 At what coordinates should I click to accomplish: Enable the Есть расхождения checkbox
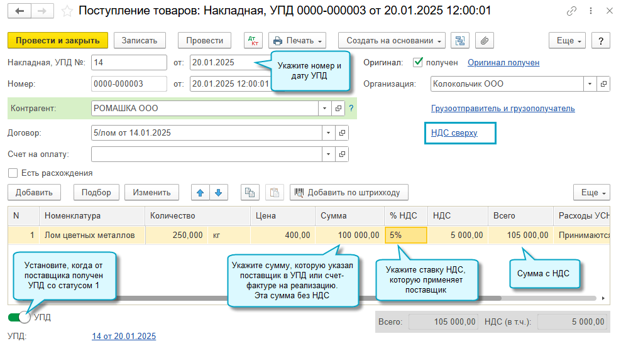[x=13, y=173]
